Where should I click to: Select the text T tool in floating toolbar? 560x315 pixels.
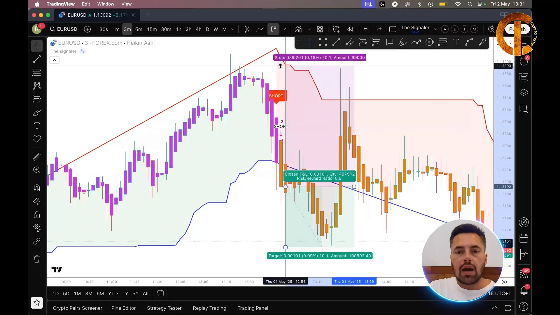coord(456,42)
